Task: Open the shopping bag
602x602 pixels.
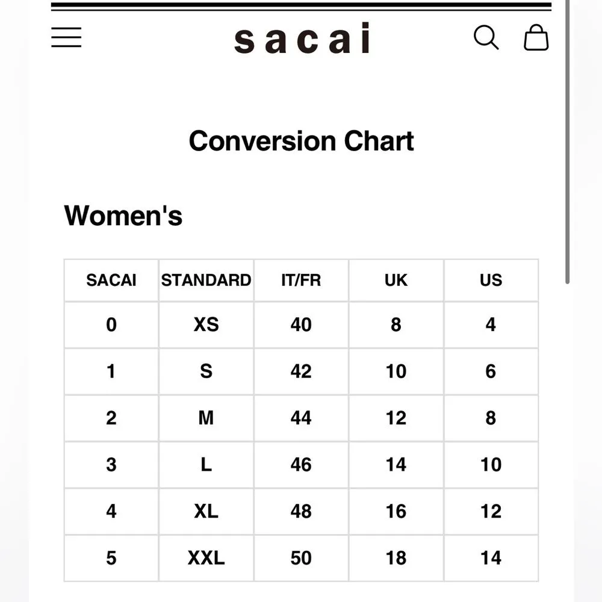Action: click(536, 38)
